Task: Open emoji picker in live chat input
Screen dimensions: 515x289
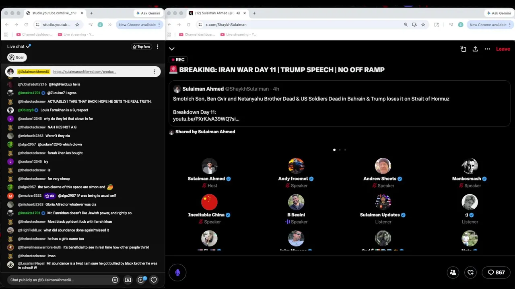Action: pyautogui.click(x=115, y=280)
